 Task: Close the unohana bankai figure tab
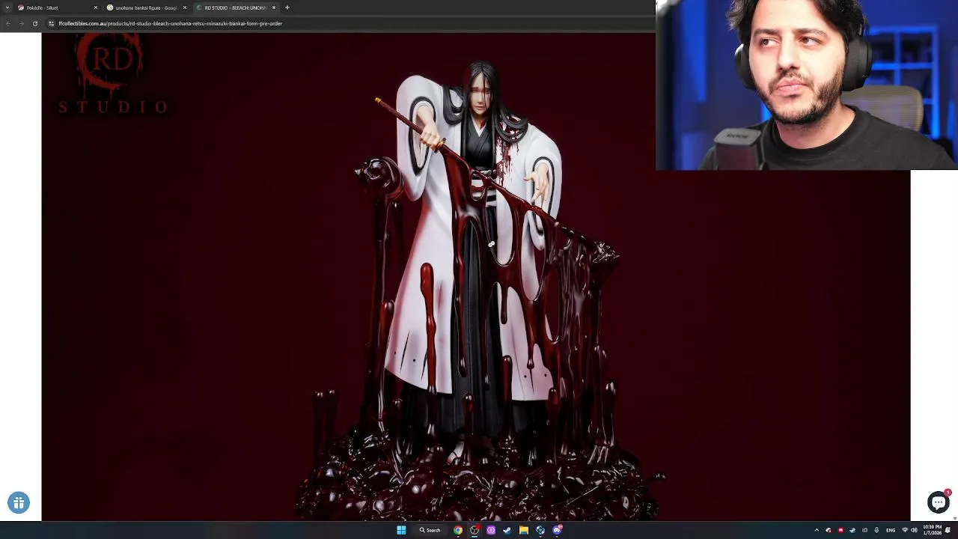[x=185, y=7]
